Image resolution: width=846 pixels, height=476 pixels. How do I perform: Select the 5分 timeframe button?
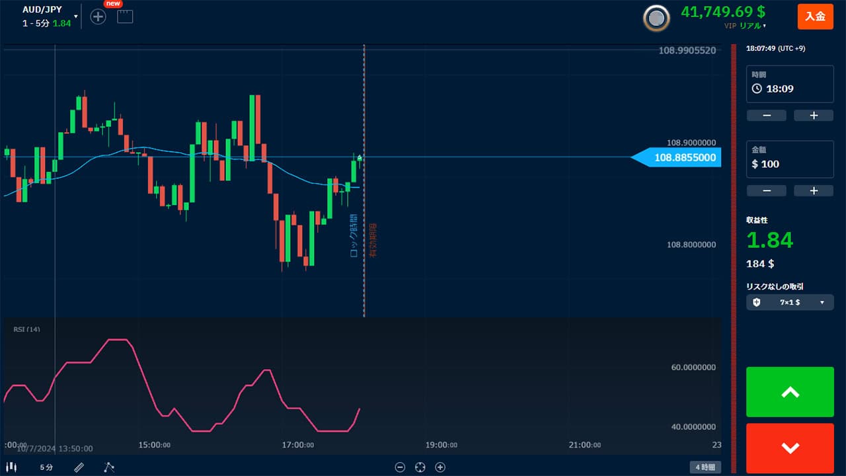46,467
